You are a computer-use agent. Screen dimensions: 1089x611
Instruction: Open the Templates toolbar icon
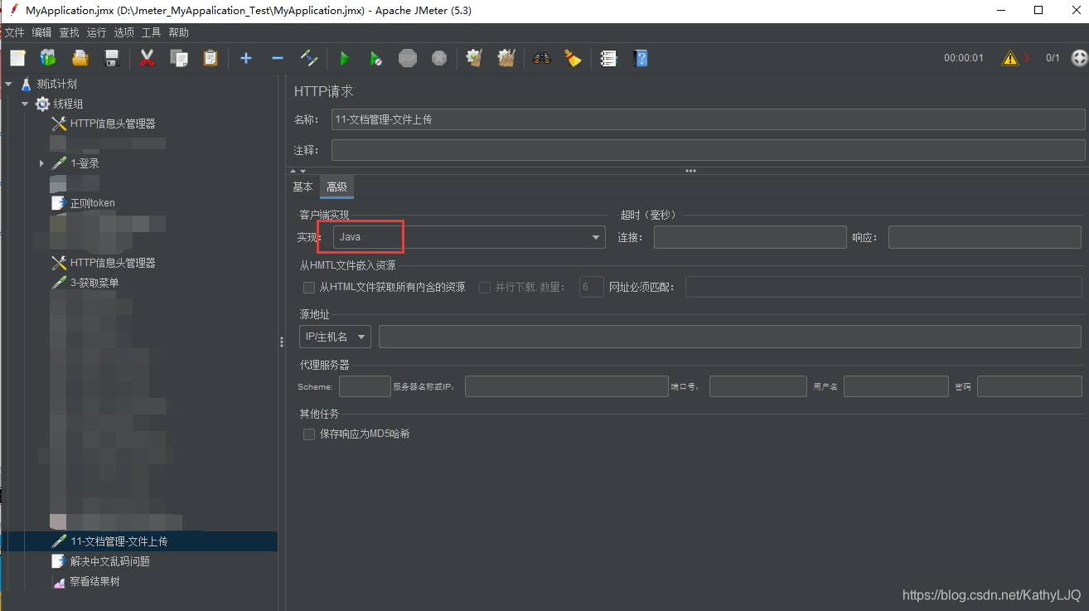coord(48,58)
